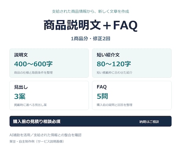
Task: Click the 商品の仕様と取扱条件を整理 caption
Action: point(33,73)
